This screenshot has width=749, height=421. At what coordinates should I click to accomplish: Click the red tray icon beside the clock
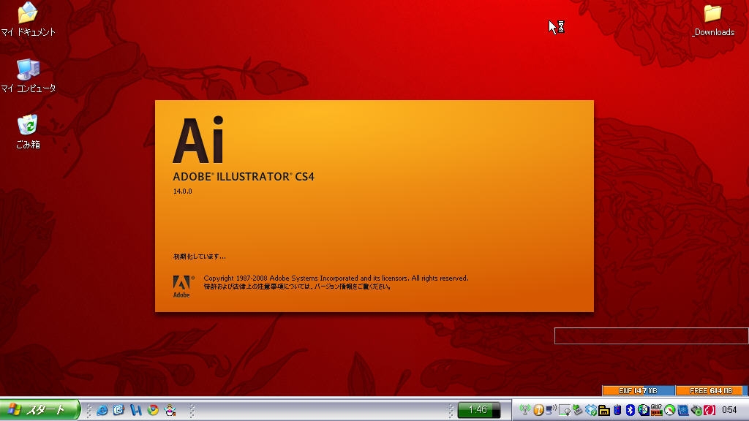710,410
